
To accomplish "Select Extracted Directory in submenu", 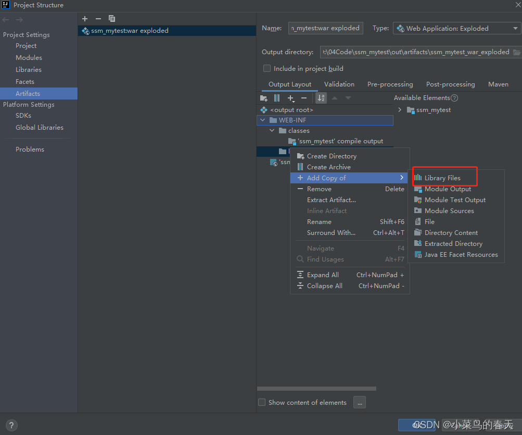I will coord(456,244).
